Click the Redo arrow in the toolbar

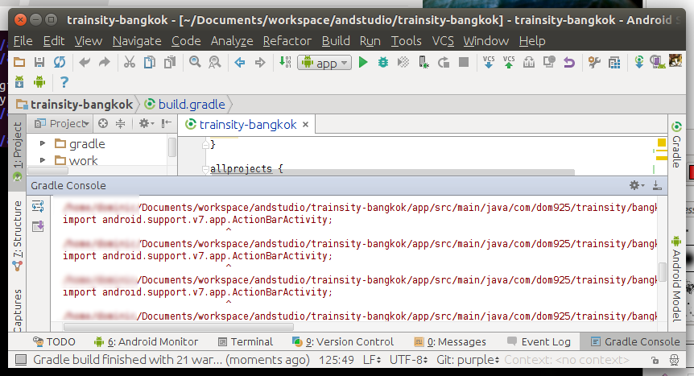pyautogui.click(x=104, y=62)
